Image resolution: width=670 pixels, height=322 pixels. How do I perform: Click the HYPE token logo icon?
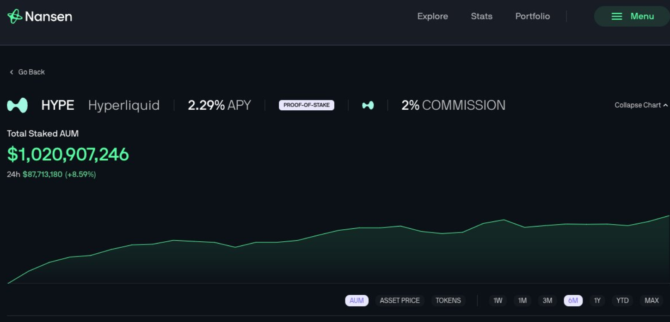pos(18,105)
